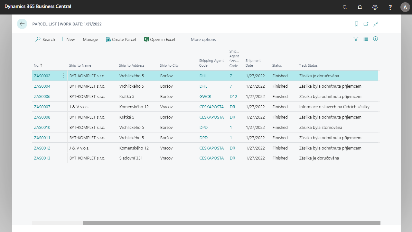Show the FactBox information icon

(375, 39)
